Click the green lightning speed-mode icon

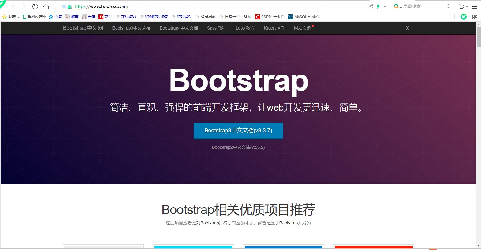378,6
